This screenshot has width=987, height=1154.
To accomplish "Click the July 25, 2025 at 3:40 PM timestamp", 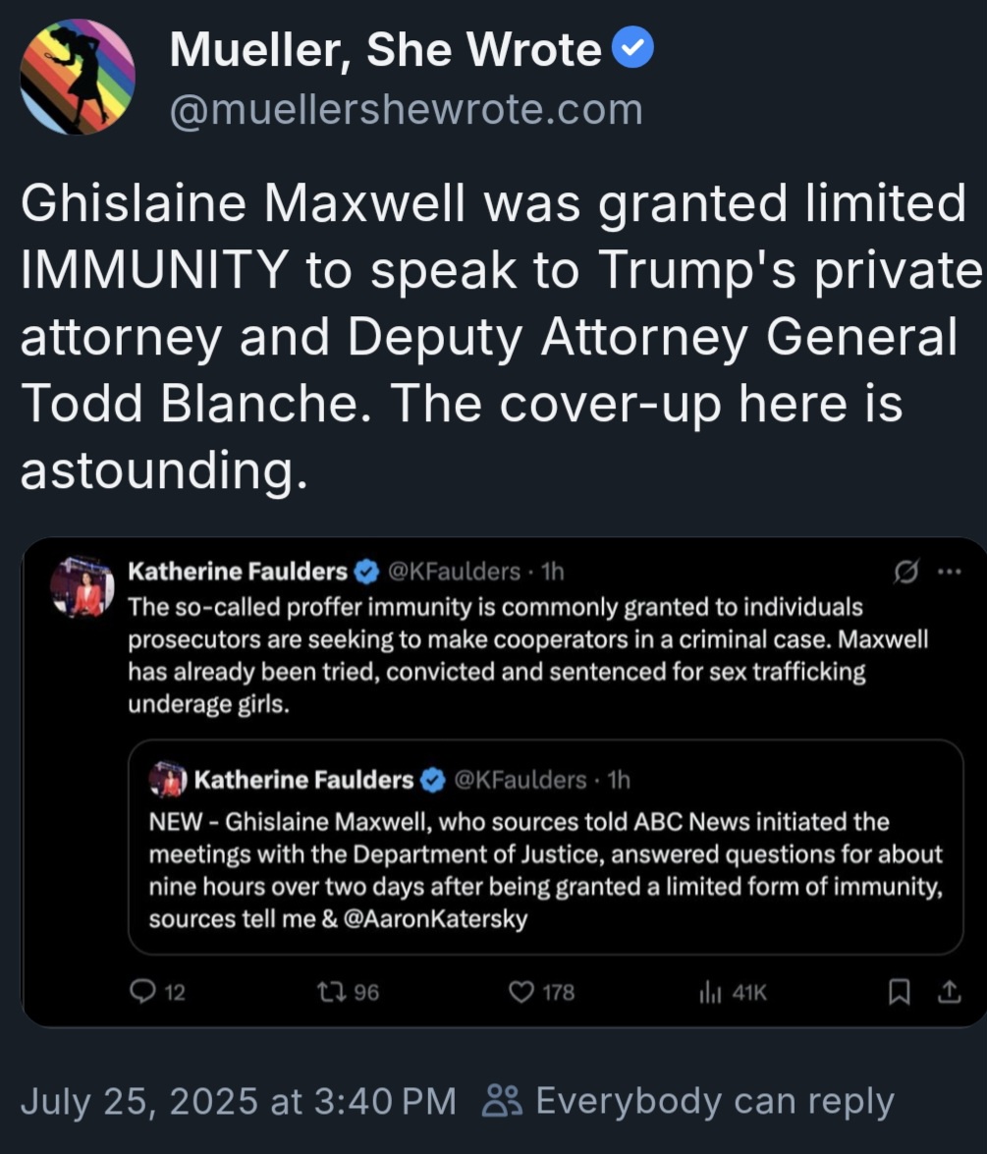I will tap(238, 1101).
